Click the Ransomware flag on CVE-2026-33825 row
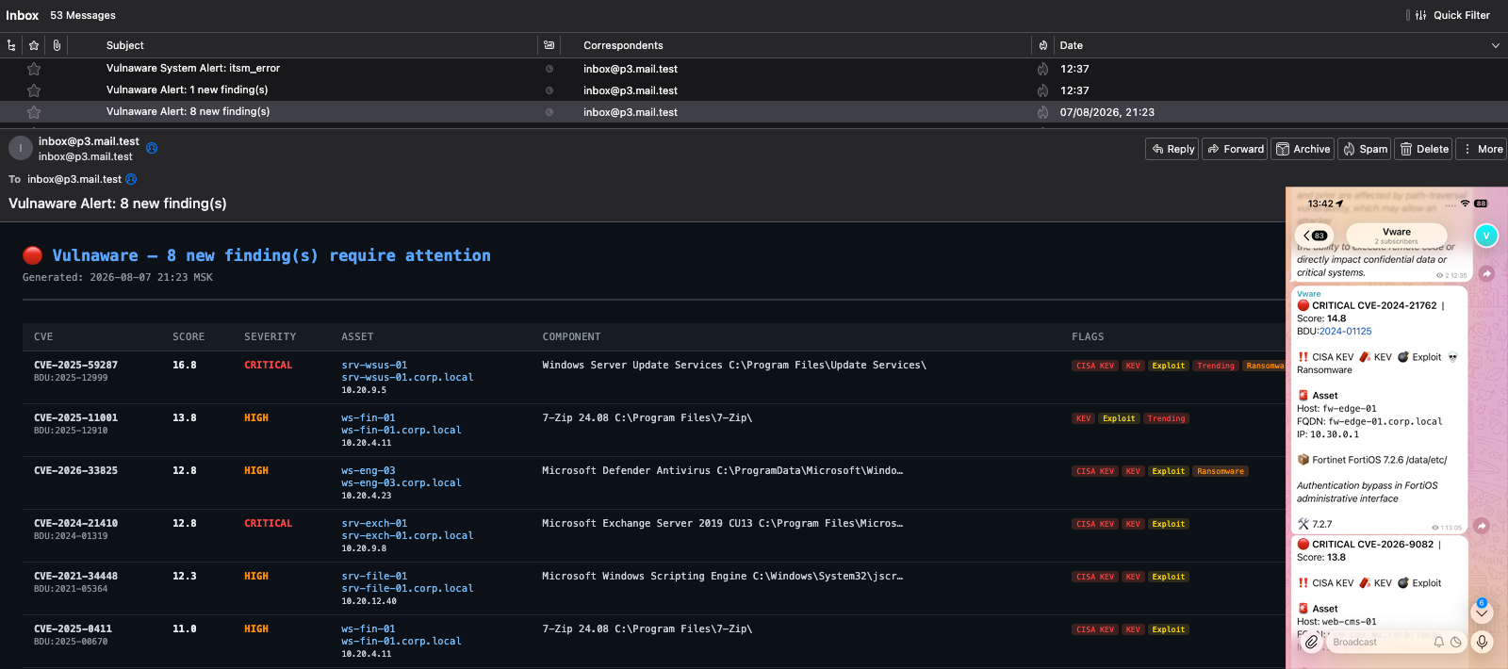Image resolution: width=1508 pixels, height=669 pixels. point(1221,471)
